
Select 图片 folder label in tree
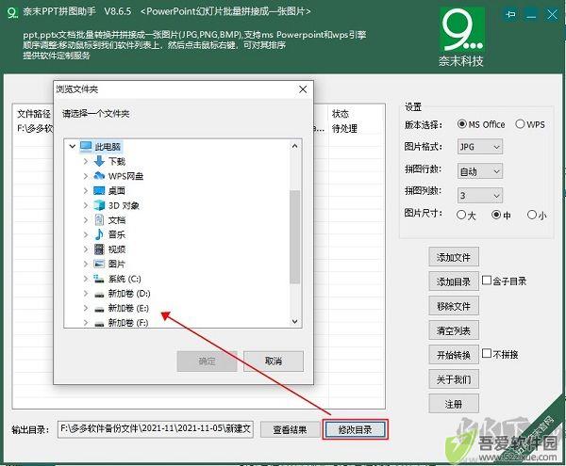[117, 264]
